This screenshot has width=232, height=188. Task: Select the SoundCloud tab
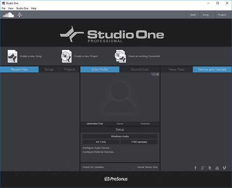tap(140, 69)
